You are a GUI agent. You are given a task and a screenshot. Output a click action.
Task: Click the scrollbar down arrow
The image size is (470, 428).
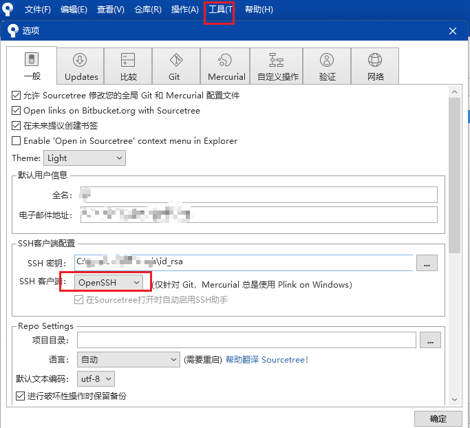[x=454, y=400]
